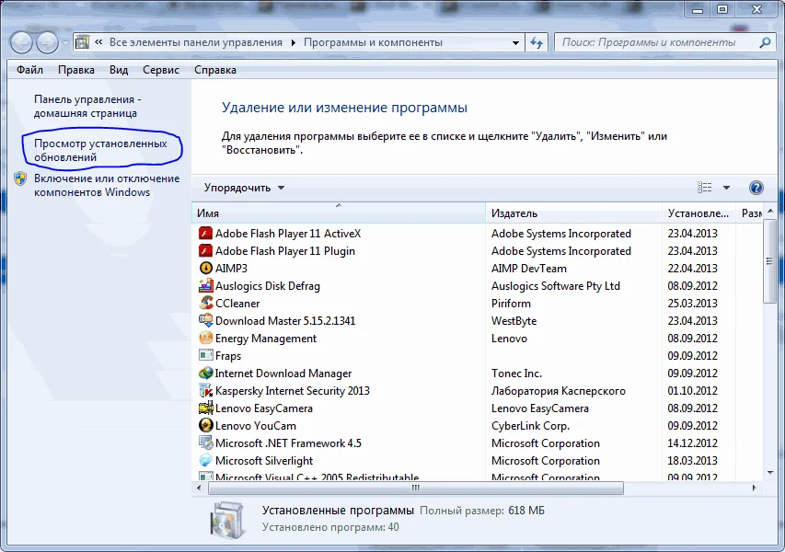Click the search magnifier icon
Viewport: 785px width, 552px height.
pos(765,42)
